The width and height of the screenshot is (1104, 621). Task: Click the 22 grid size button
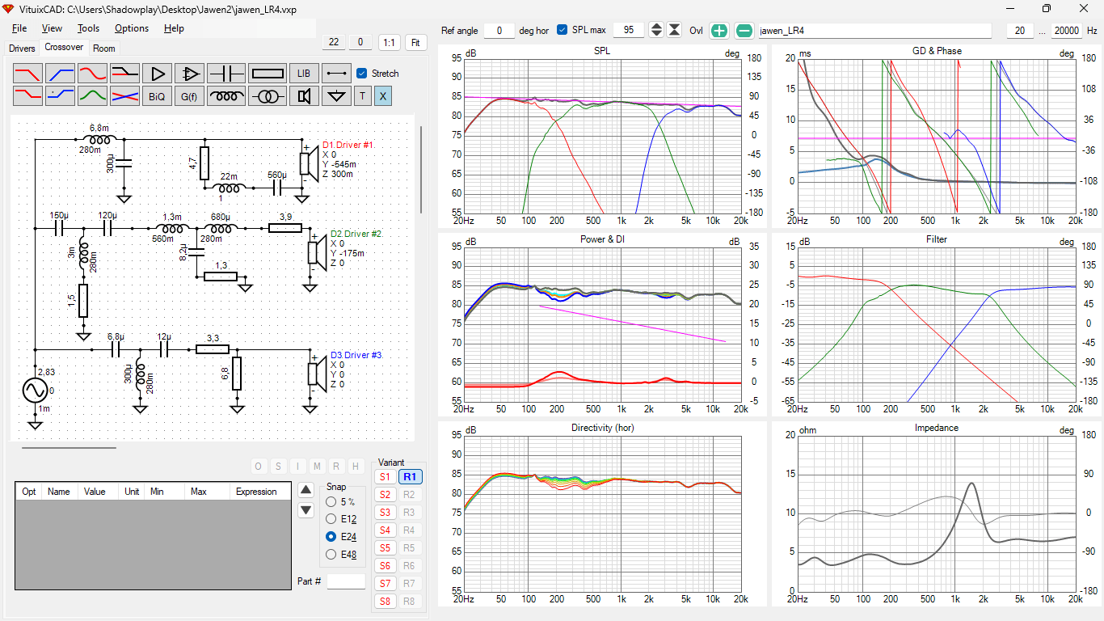pyautogui.click(x=334, y=42)
